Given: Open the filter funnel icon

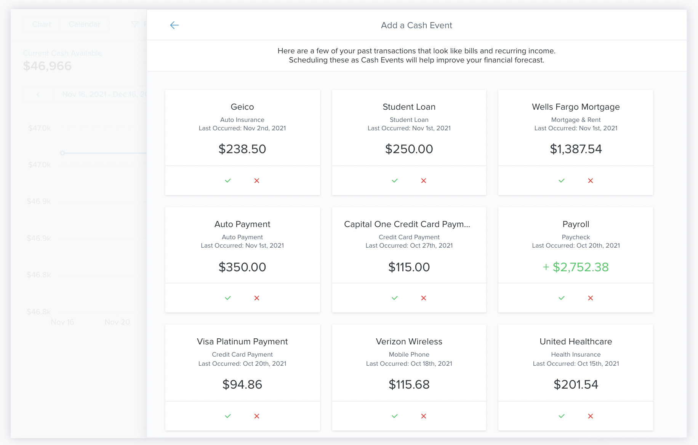Looking at the screenshot, I should tap(134, 25).
